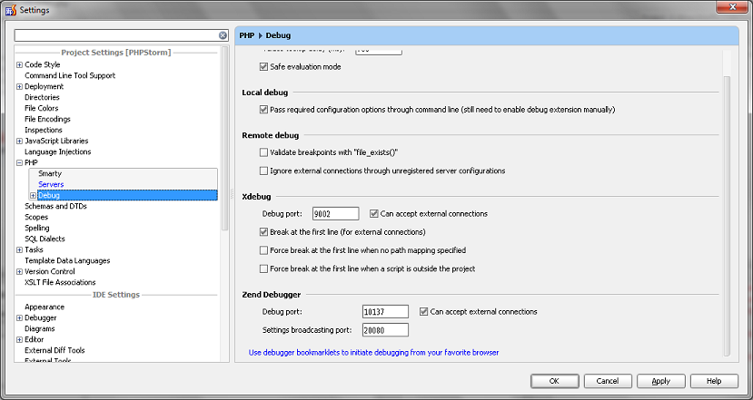
Task: Click the Debug panel vertical scrollbar
Action: pos(727,216)
